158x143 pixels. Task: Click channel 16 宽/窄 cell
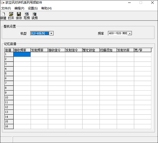pos(143,127)
